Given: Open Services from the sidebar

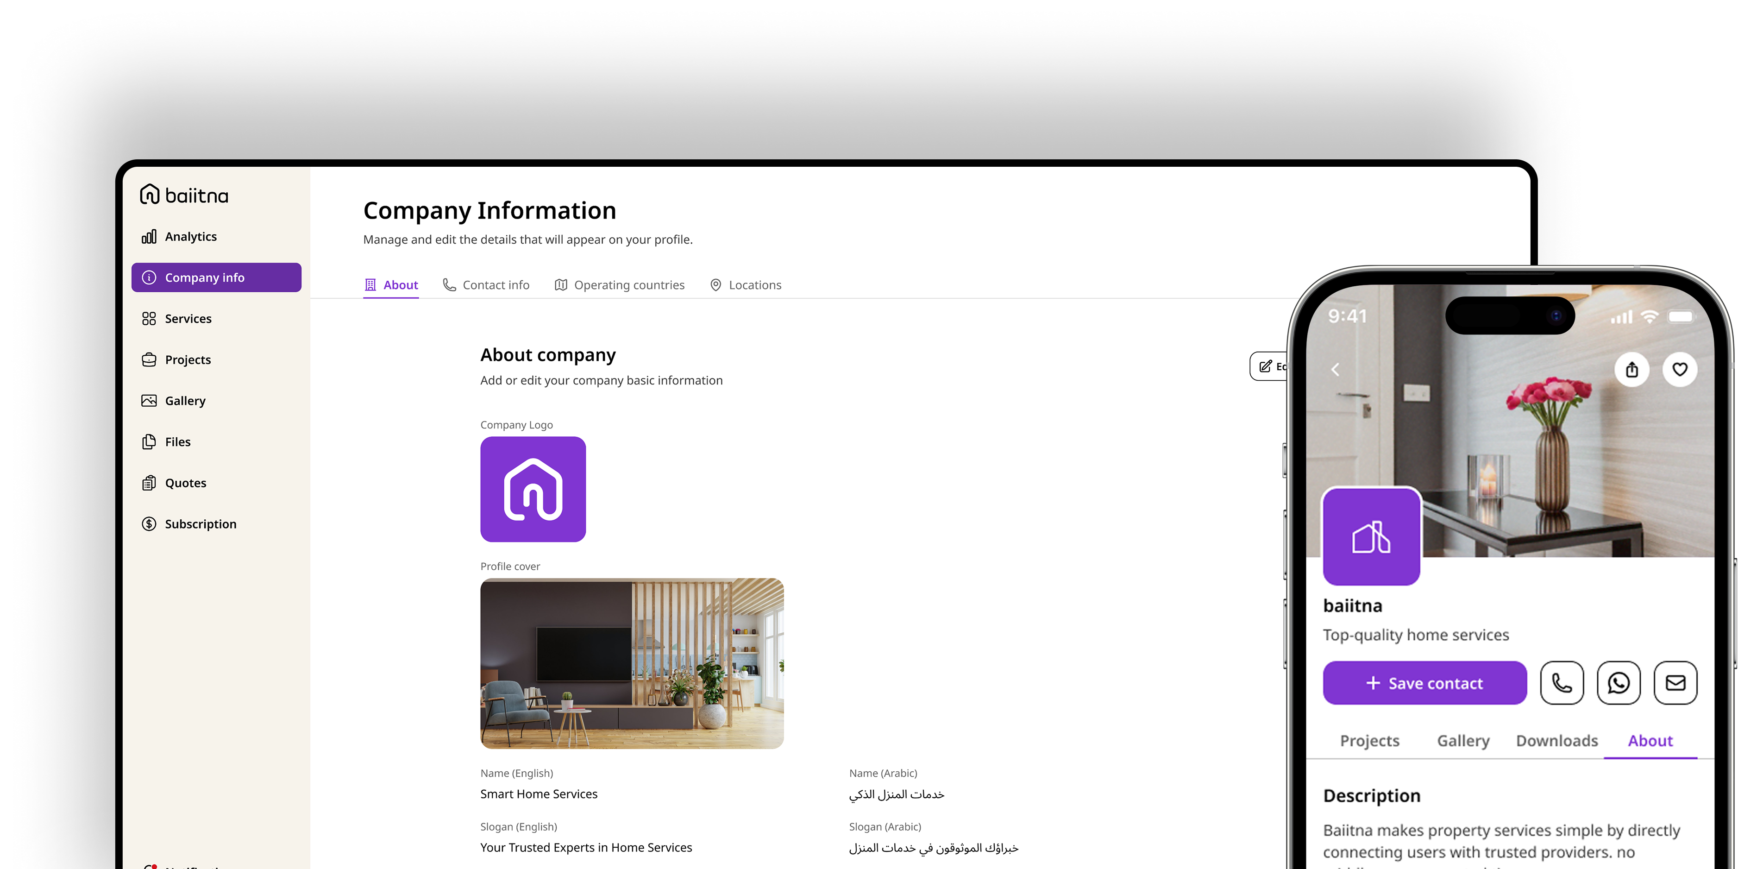Looking at the screenshot, I should 216,318.
